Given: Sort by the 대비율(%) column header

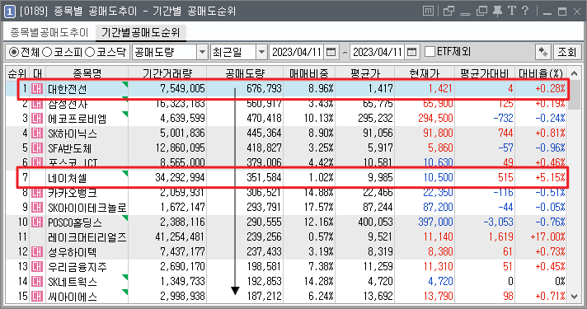Looking at the screenshot, I should 541,73.
